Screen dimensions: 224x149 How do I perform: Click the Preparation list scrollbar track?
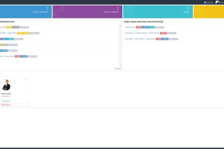120,45
